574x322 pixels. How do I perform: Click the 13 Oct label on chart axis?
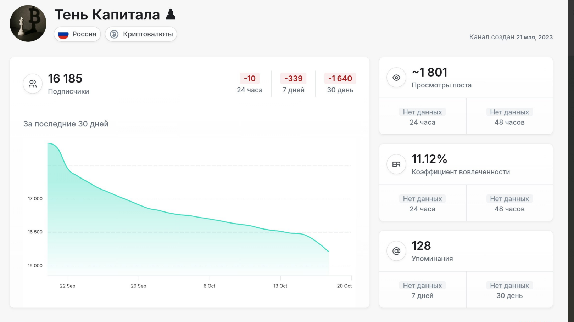click(x=280, y=286)
